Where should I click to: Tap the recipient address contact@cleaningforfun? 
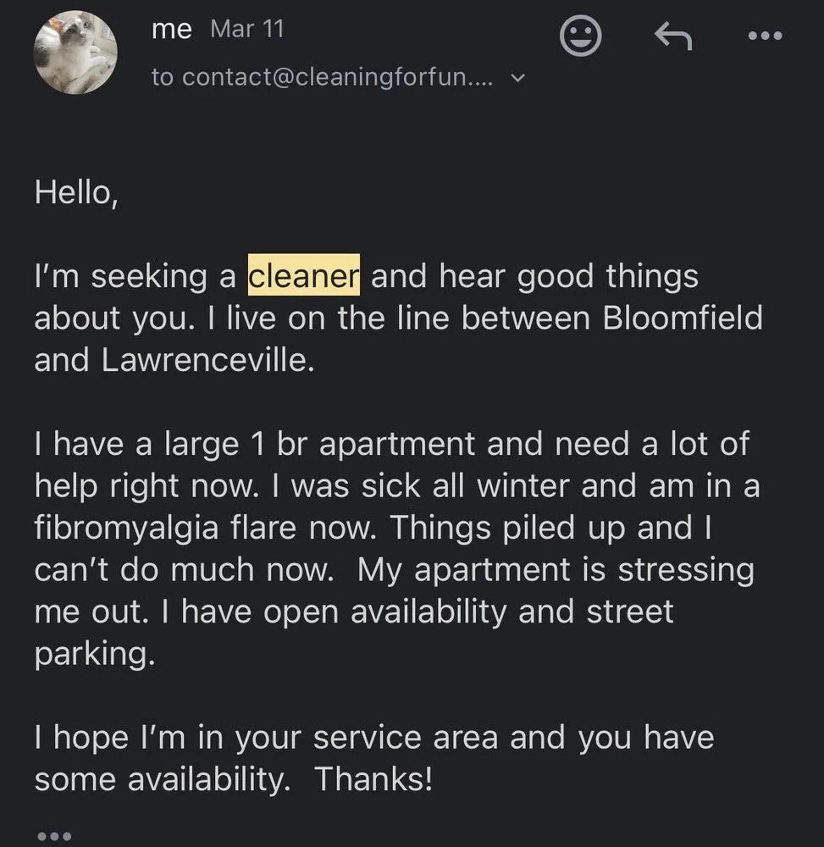[x=321, y=77]
